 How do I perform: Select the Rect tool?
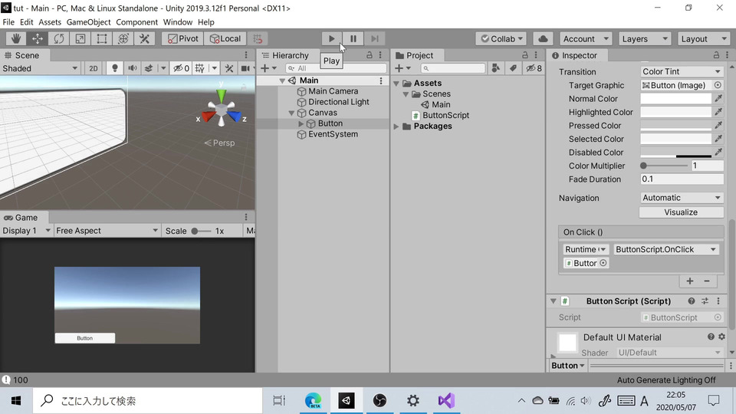(x=102, y=38)
